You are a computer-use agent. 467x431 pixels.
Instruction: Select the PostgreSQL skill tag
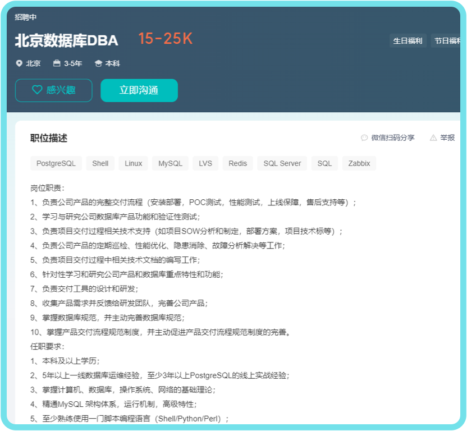[56, 163]
